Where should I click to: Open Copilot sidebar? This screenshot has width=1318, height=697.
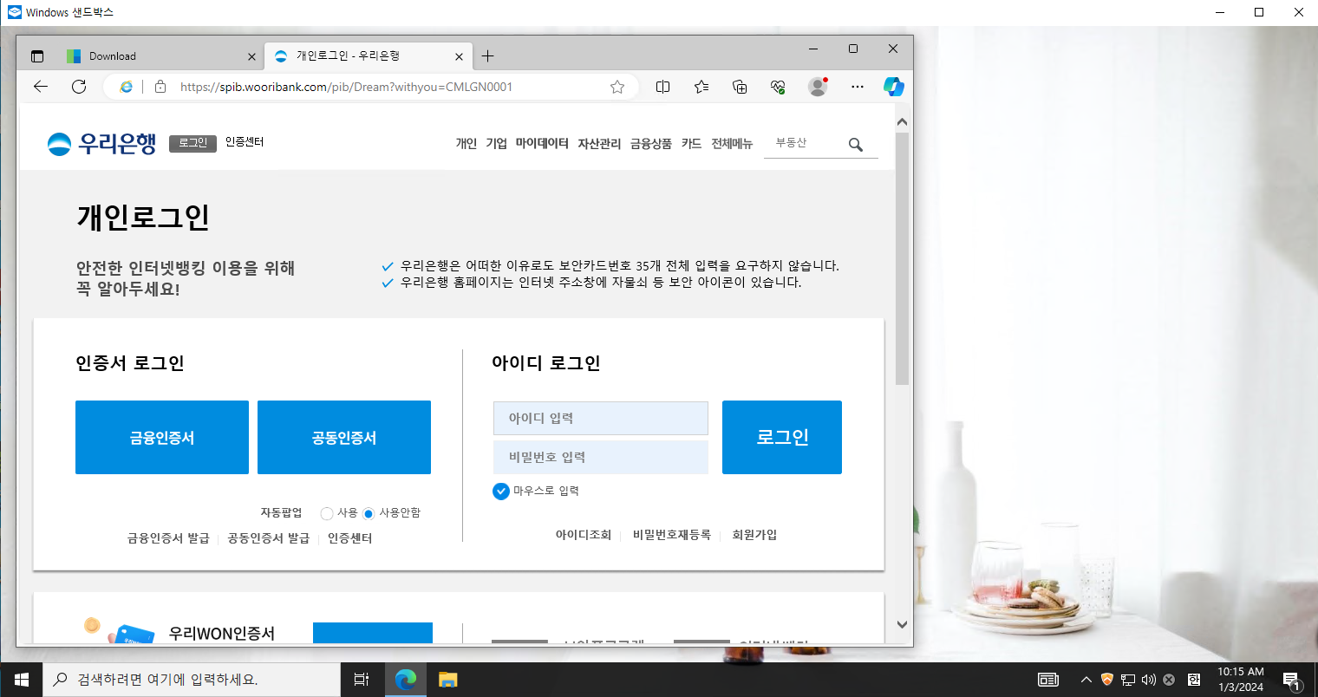click(894, 87)
